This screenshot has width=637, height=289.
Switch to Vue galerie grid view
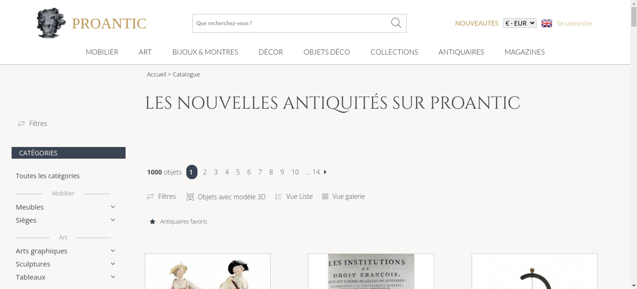[x=343, y=196]
